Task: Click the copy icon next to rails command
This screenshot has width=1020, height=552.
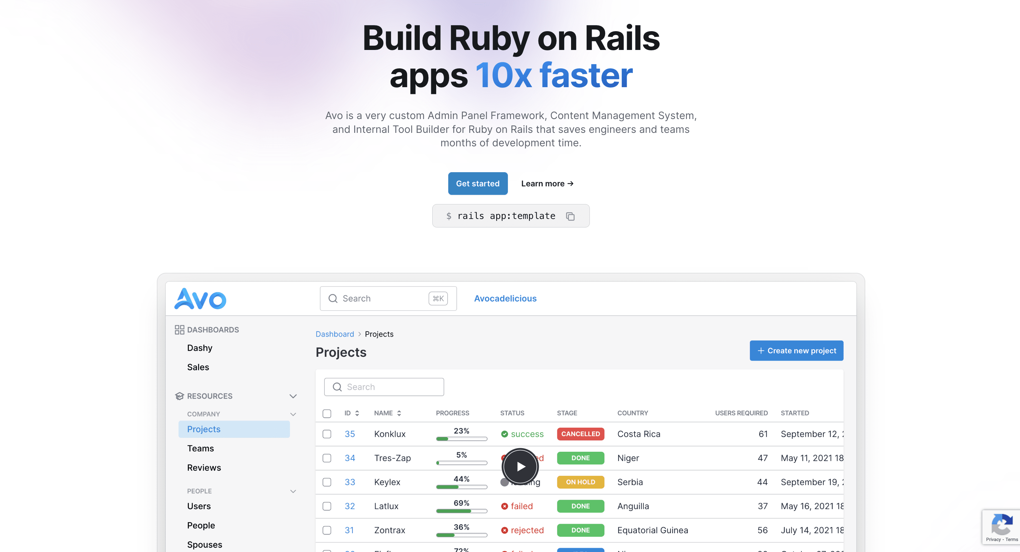Action: [571, 215]
